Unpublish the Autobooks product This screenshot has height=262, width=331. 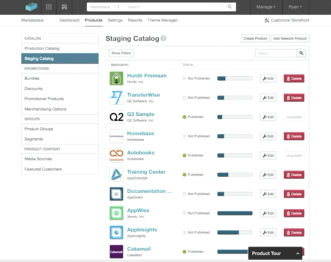tap(294, 156)
